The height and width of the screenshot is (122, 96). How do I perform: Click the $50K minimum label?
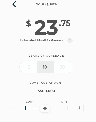tap(29, 102)
